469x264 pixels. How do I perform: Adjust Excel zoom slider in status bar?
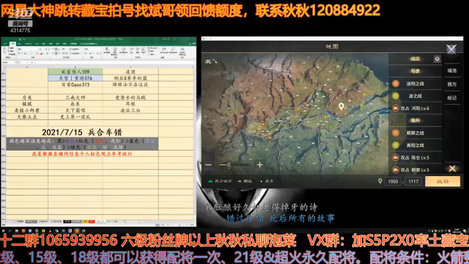click(x=180, y=225)
